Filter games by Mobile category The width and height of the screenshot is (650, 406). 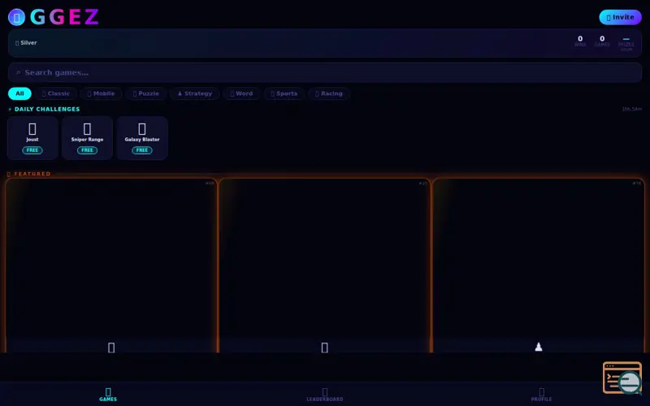pyautogui.click(x=101, y=93)
